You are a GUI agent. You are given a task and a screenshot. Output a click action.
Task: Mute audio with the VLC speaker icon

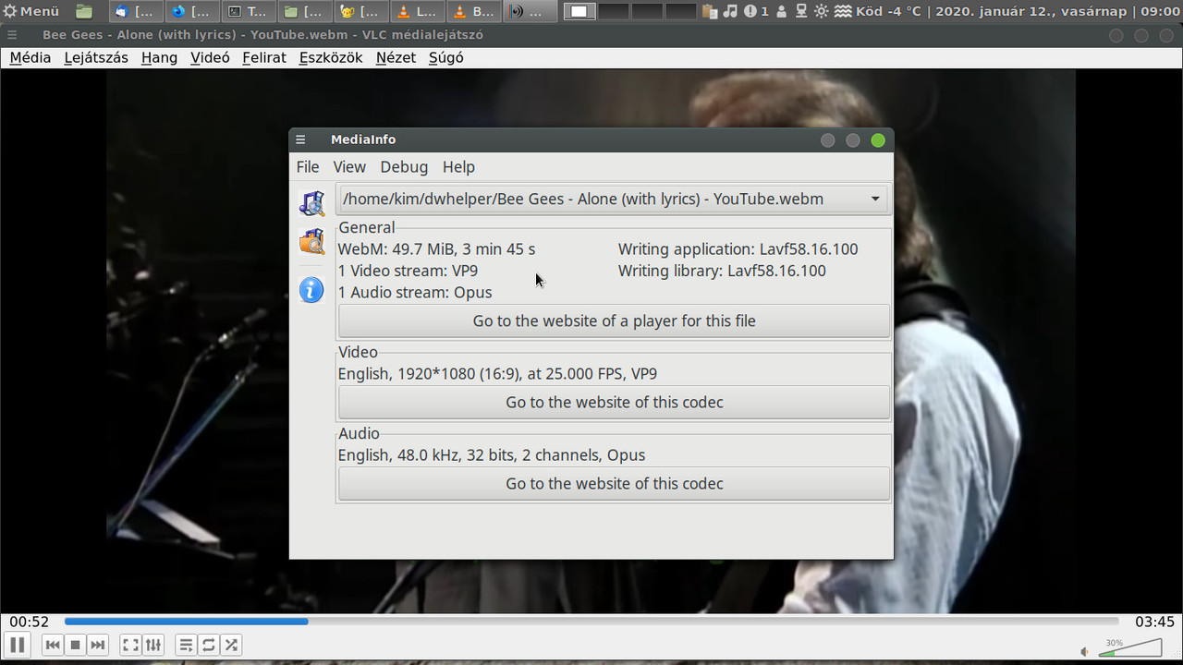tap(1085, 651)
